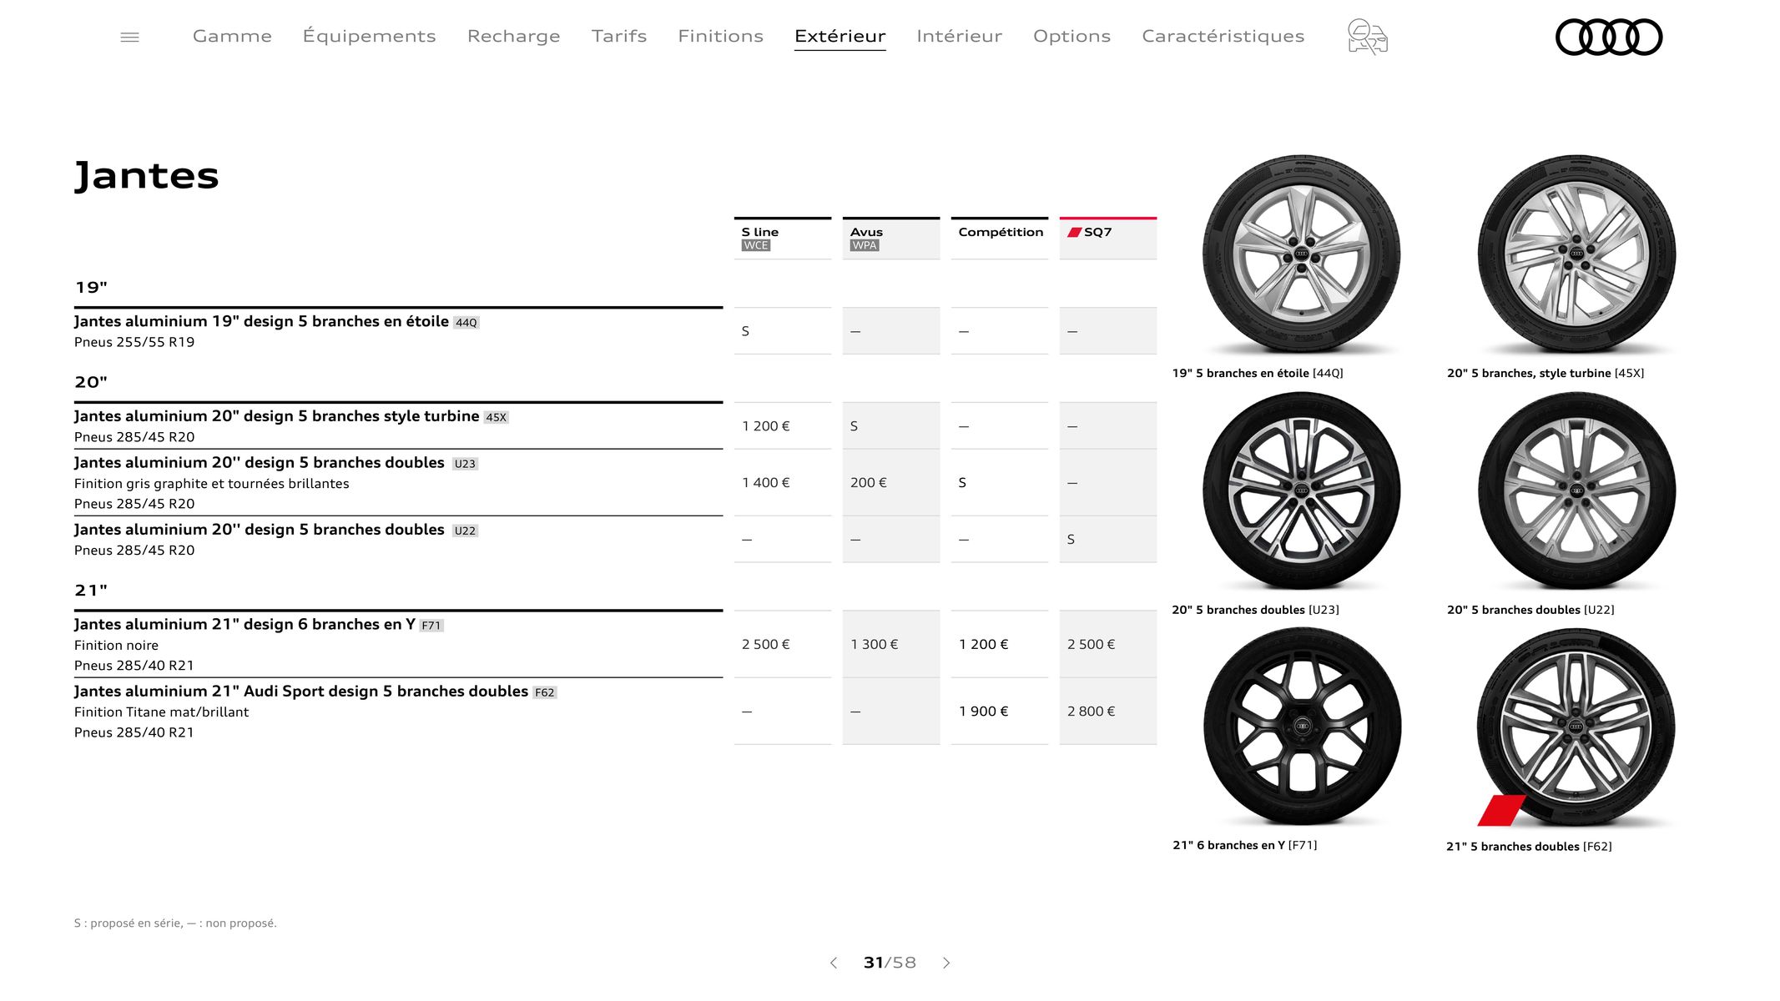Click 'Jantes aluminium 21" design 6 branches en Y'

tap(245, 624)
